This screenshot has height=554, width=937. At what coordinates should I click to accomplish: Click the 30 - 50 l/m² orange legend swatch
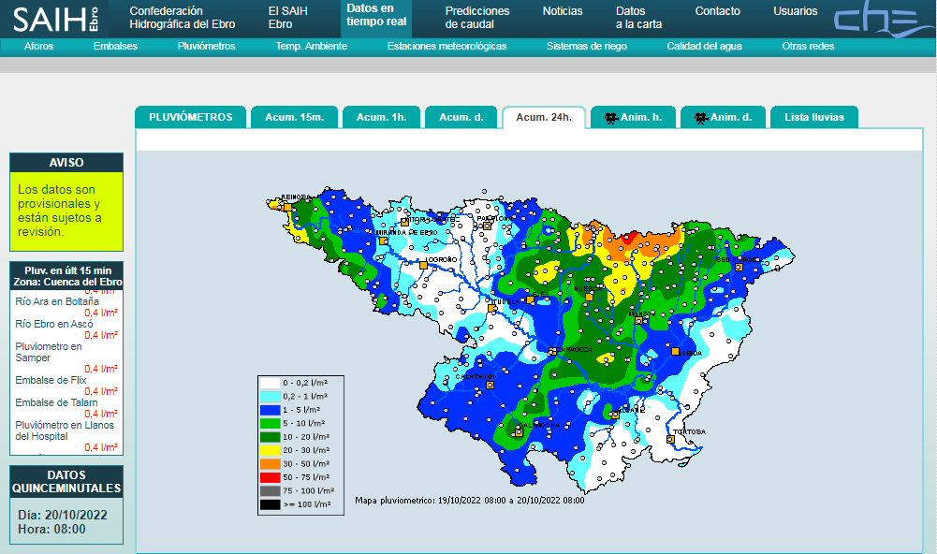[x=271, y=464]
